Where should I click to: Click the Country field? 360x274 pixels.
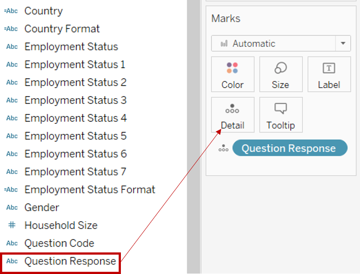click(43, 11)
